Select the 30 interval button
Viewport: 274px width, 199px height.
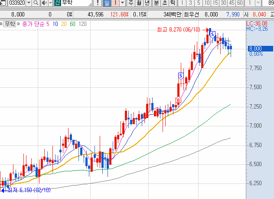[223, 3]
